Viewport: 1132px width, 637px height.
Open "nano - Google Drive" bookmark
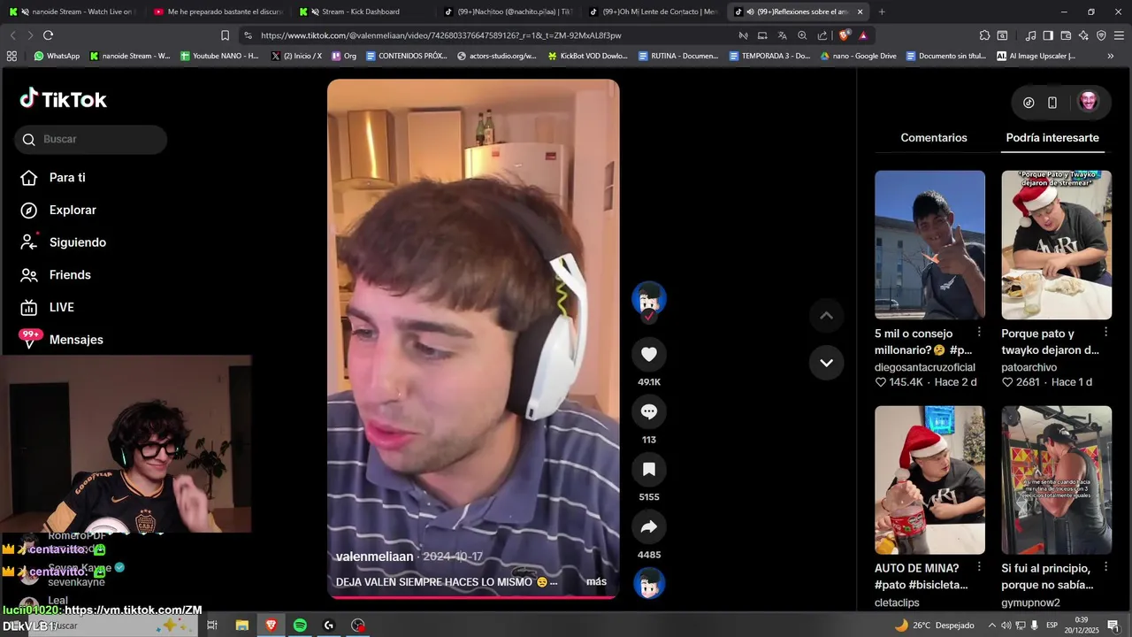pos(858,56)
